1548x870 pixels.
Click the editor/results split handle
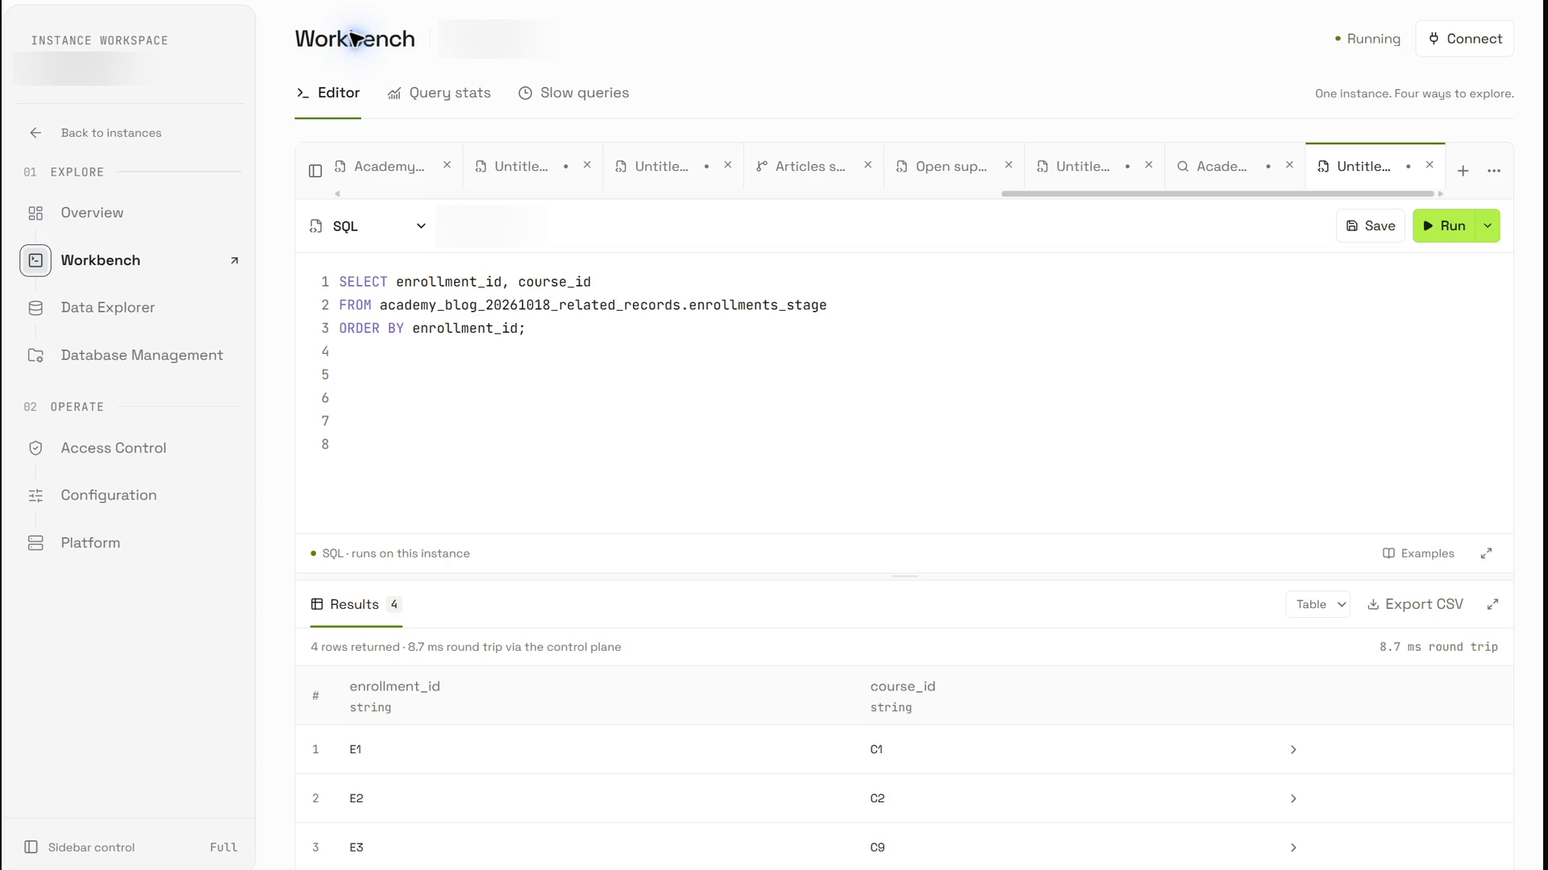(x=905, y=577)
